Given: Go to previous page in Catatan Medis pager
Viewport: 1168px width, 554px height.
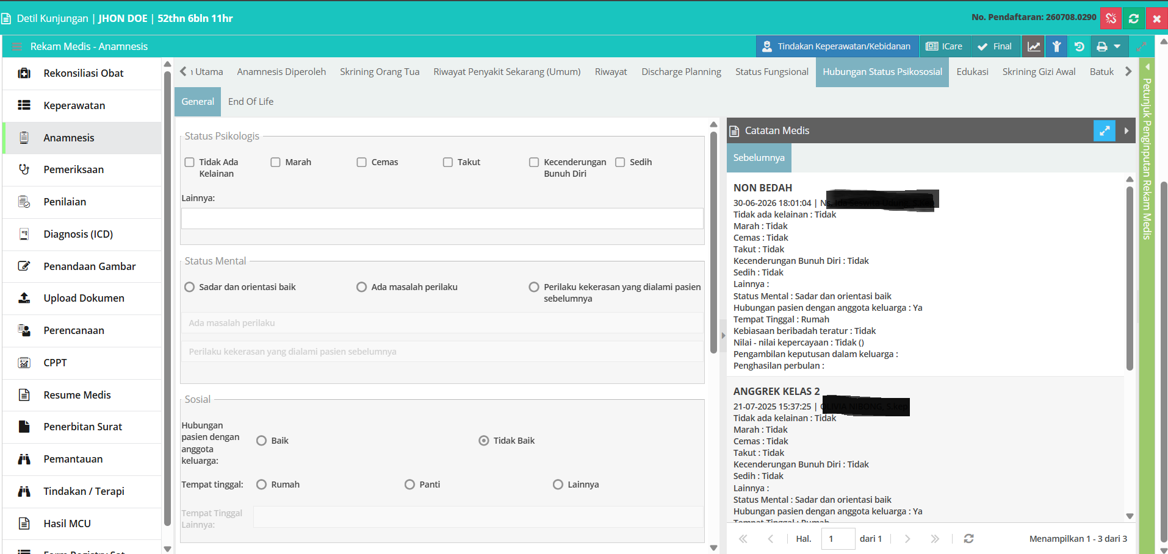Looking at the screenshot, I should pos(770,539).
